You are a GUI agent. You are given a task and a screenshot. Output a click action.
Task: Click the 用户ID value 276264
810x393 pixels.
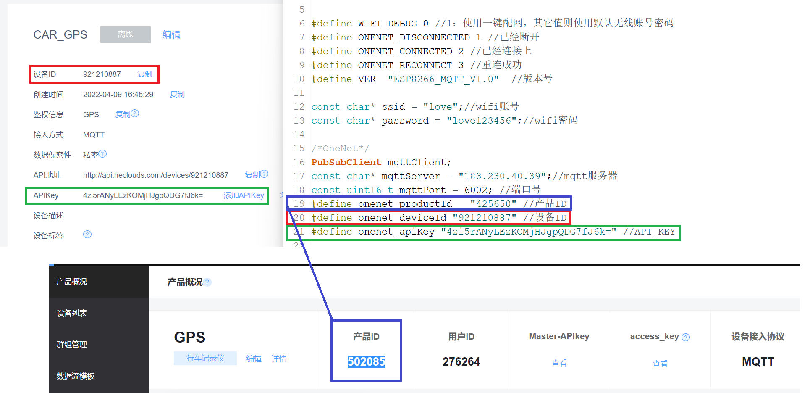tap(461, 361)
